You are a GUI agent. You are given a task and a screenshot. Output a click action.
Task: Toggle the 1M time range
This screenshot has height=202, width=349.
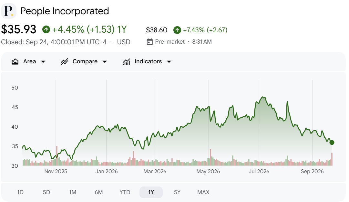(73, 192)
